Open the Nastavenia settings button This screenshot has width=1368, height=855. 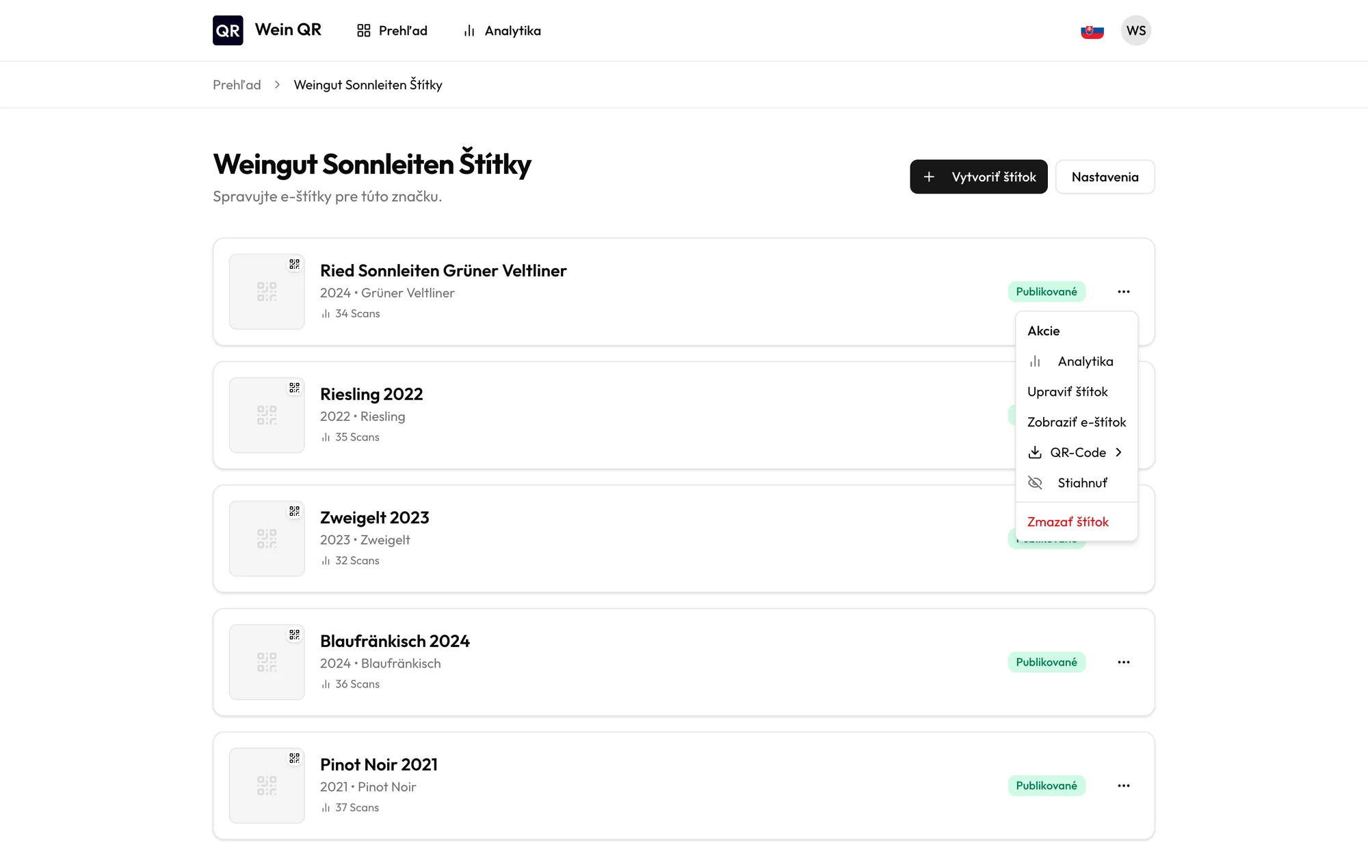1105,177
